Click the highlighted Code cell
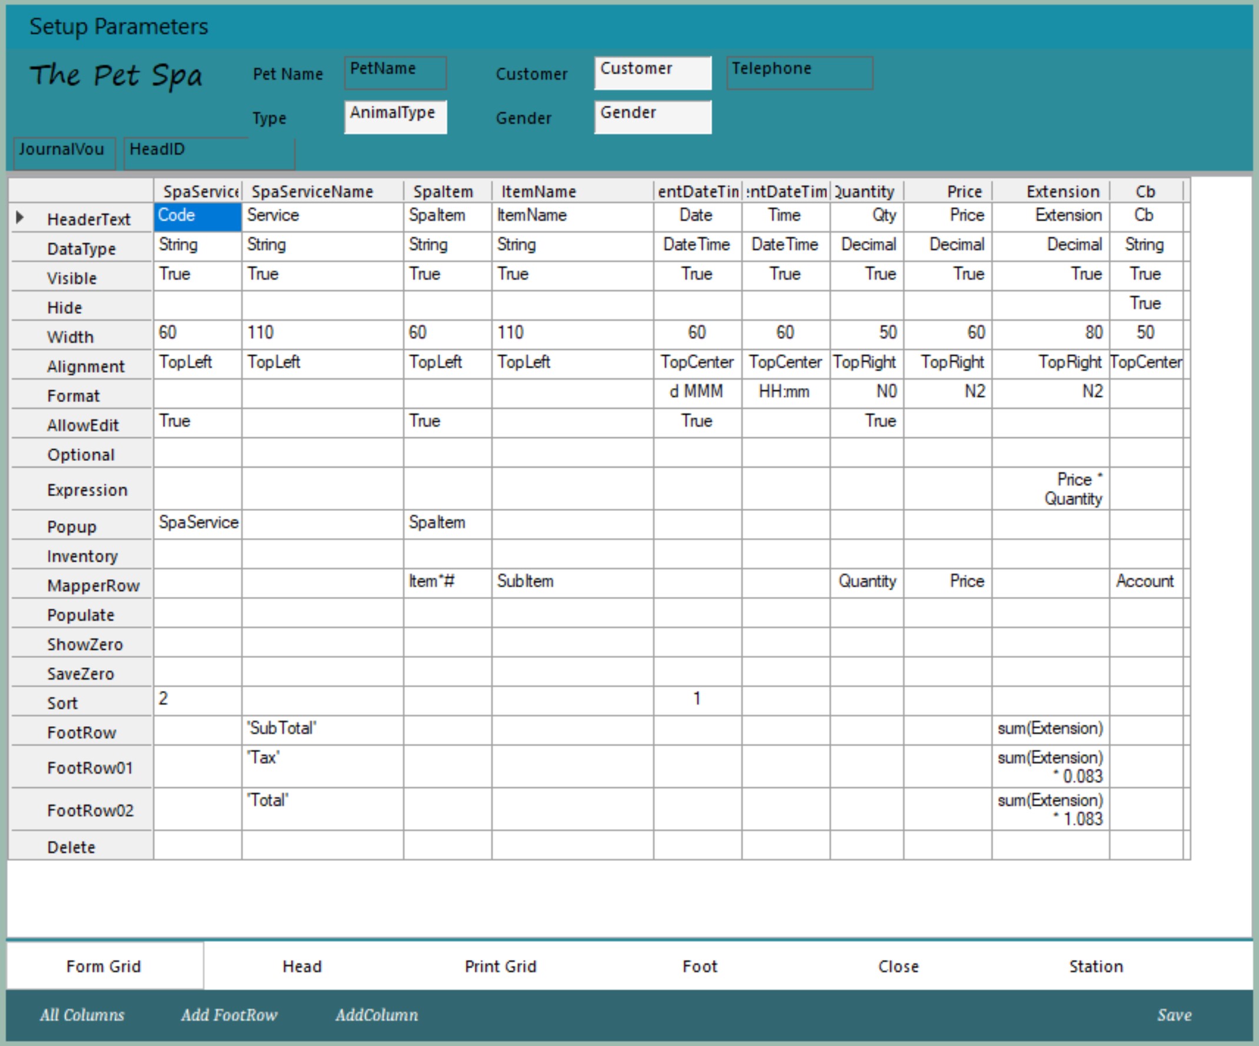Screen dimensions: 1259x1046 tap(197, 216)
